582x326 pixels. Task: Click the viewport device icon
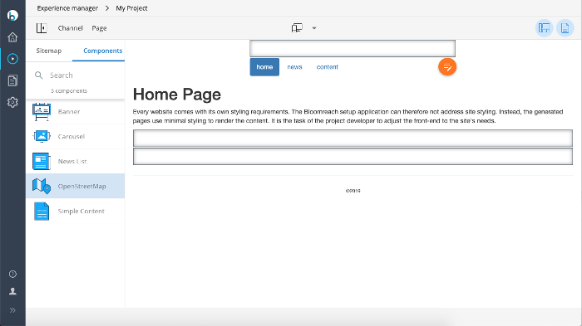point(297,28)
